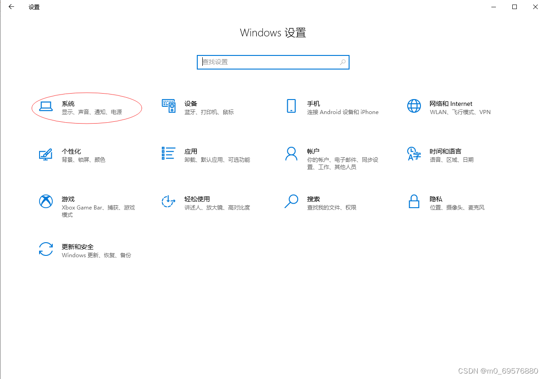
Task: Open the 系统 settings title
Action: click(68, 104)
